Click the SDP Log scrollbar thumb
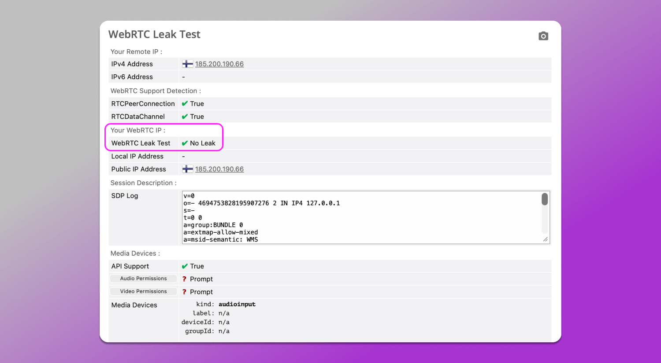The height and width of the screenshot is (363, 661). [x=545, y=199]
